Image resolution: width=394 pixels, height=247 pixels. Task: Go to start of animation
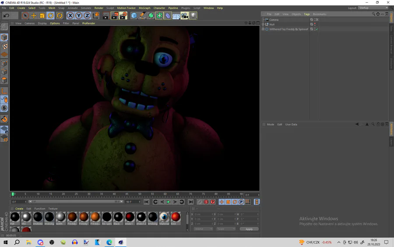pyautogui.click(x=147, y=202)
